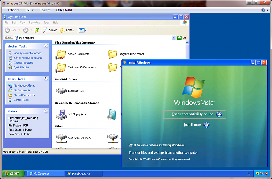Open the Favorites menu

34,23
